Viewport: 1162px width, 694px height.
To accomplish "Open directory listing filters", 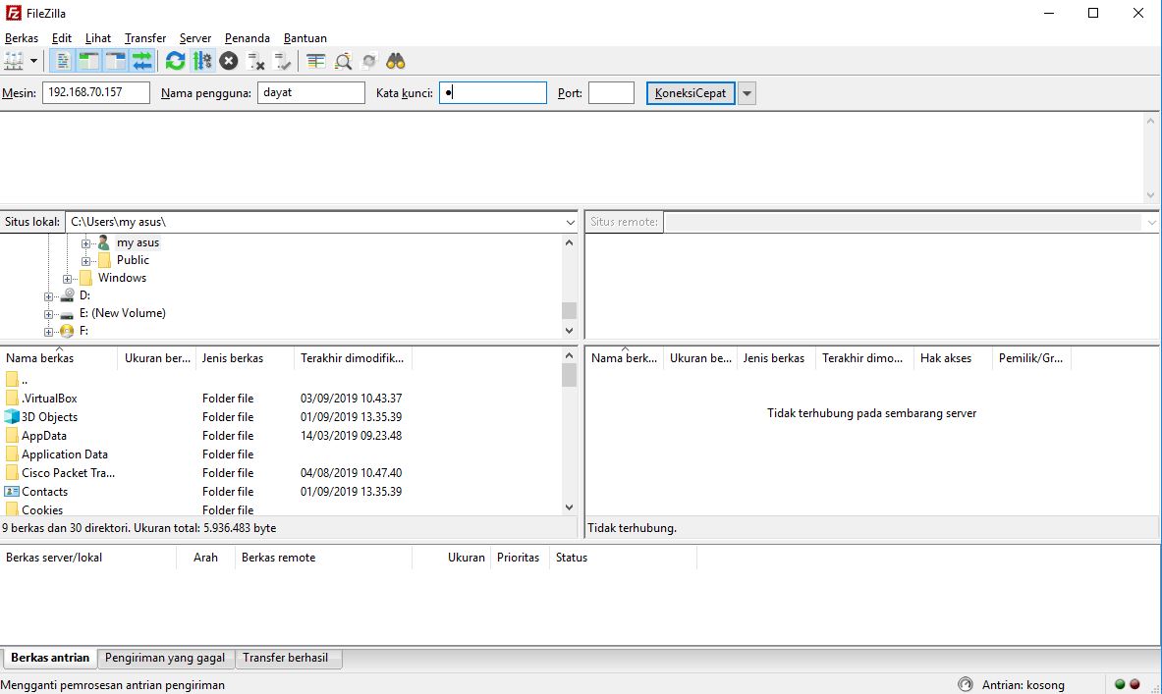I will pos(314,60).
